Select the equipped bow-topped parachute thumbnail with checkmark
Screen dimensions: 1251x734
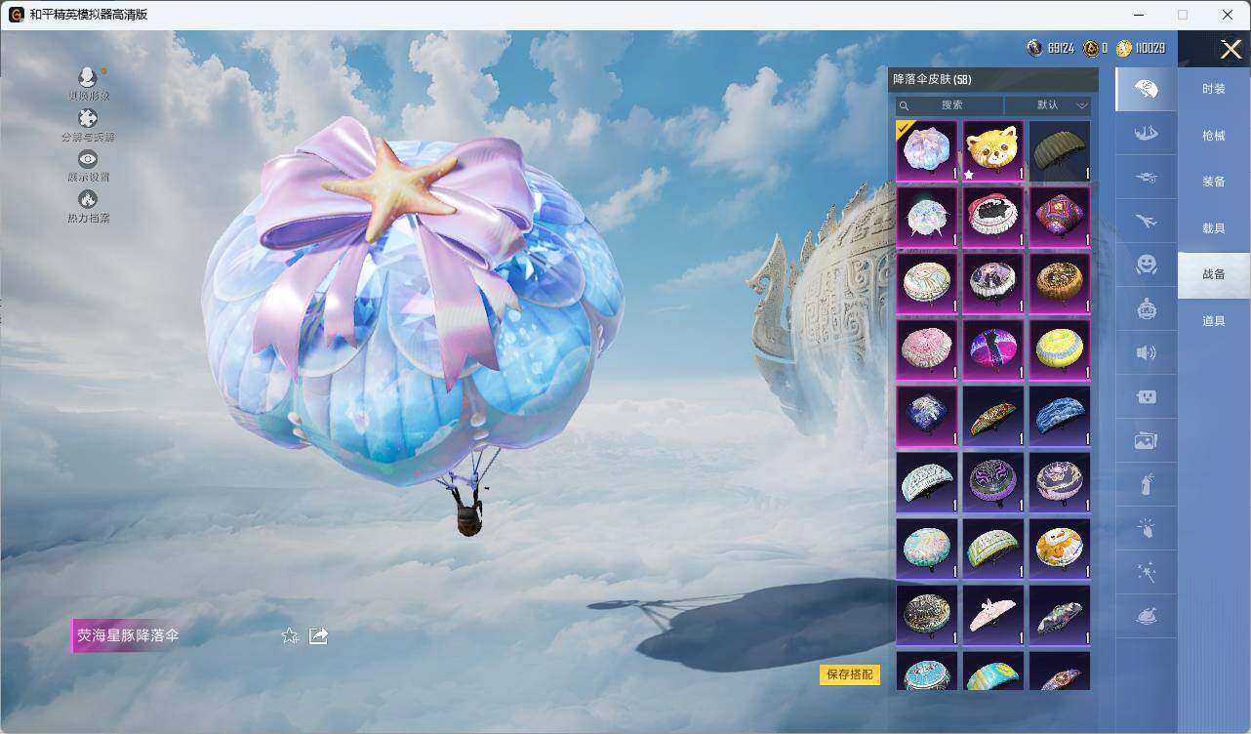tap(927, 150)
